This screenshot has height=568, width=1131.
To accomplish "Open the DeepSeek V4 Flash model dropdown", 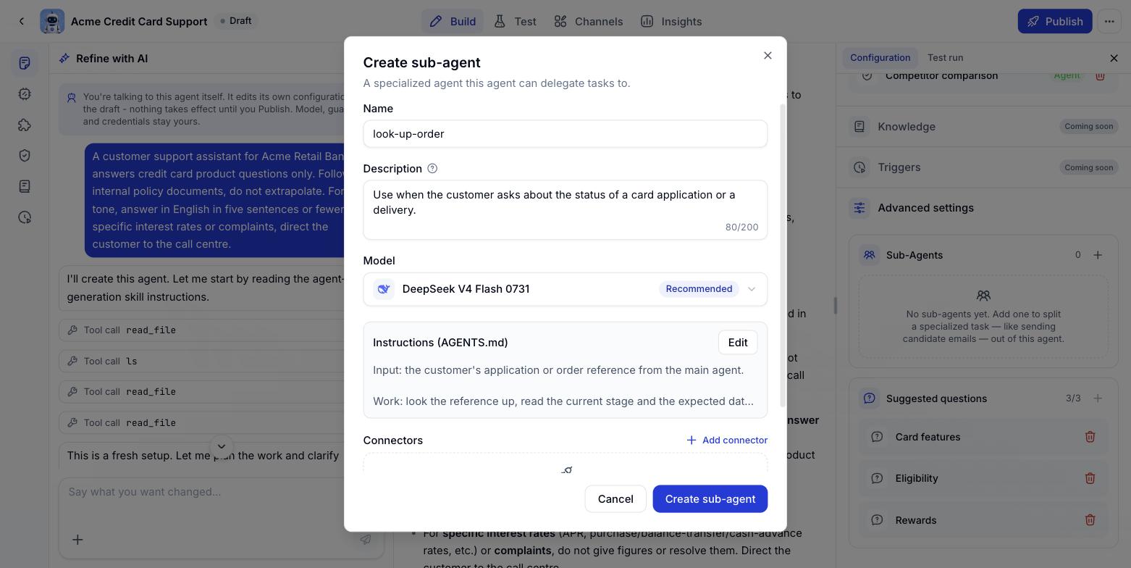I will point(565,289).
